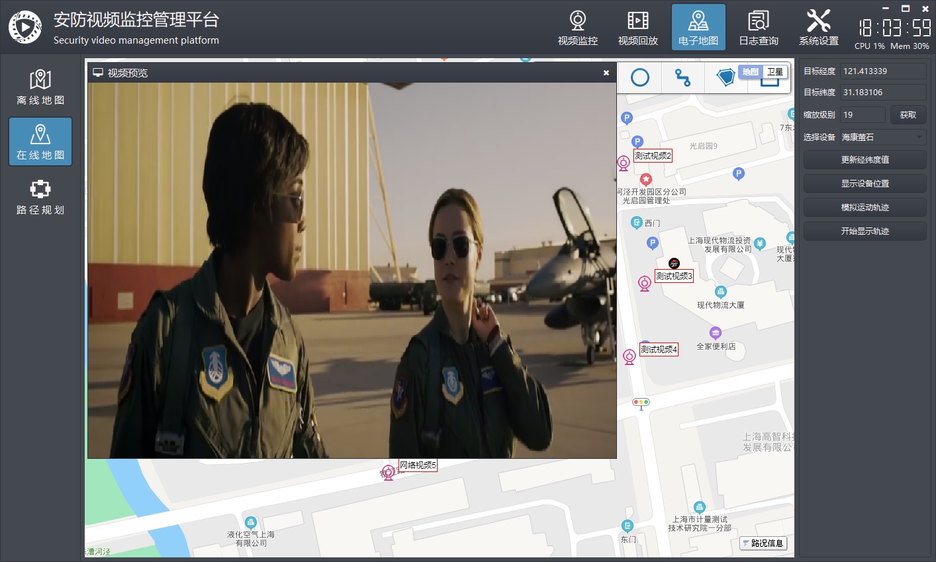Click the 测试视频3 camera marker
Screen dimensions: 936x562
pos(644,284)
